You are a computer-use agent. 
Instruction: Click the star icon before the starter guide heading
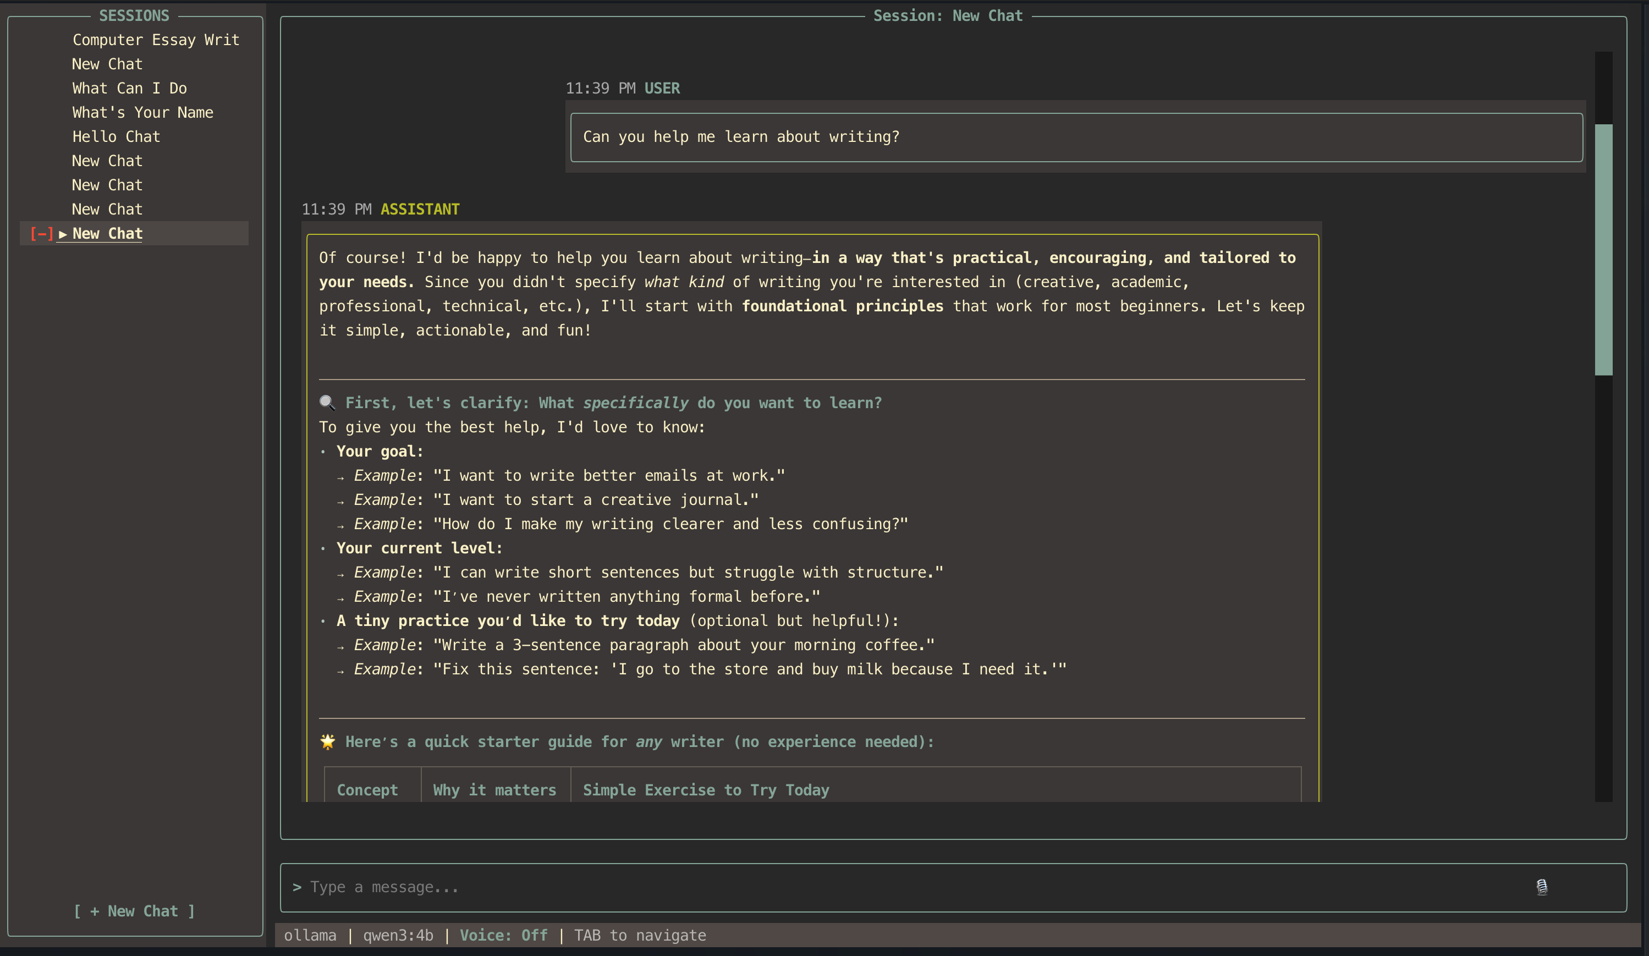327,741
